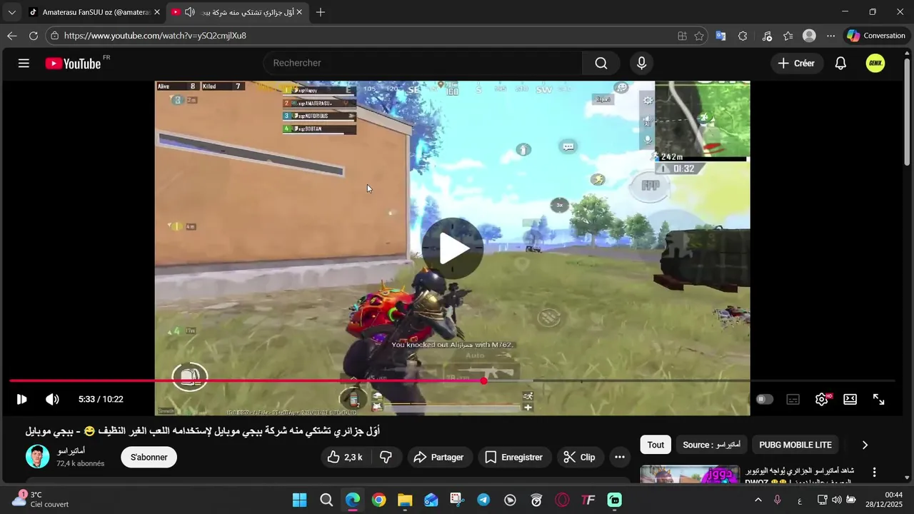Open the Google Translate extension
This screenshot has height=514, width=914.
[x=720, y=36]
